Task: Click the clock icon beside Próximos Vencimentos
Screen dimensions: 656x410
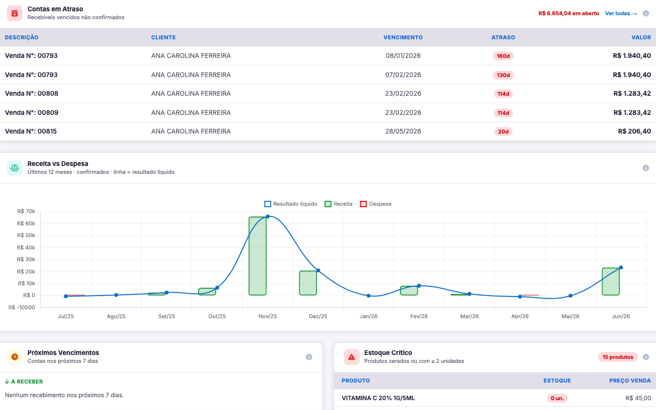Action: coord(15,357)
